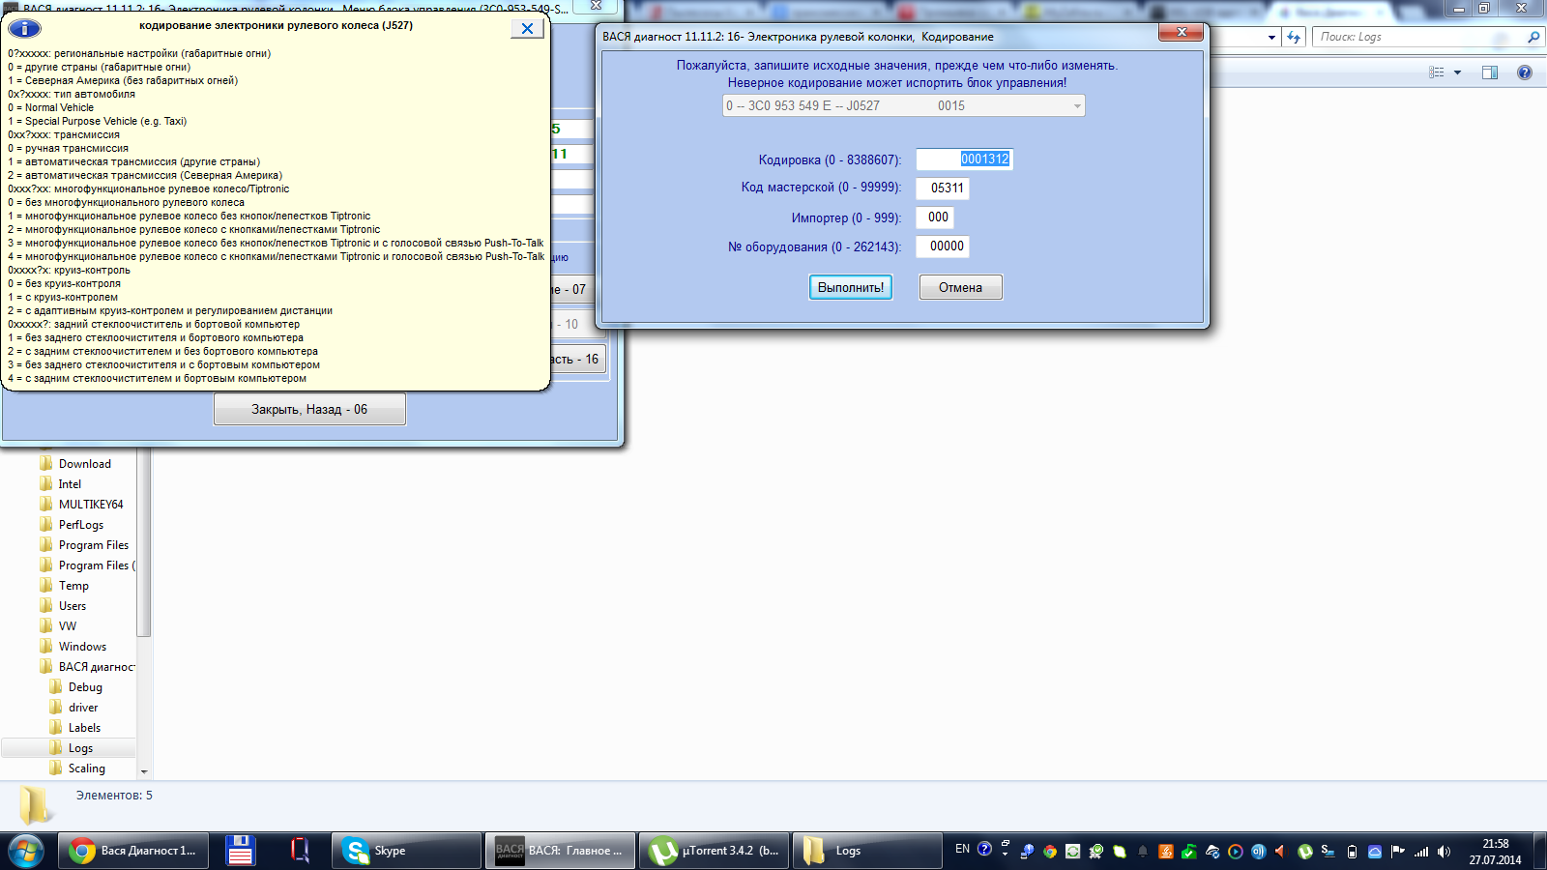The height and width of the screenshot is (870, 1547).
Task: Click the volume speaker tray icon
Action: (x=1444, y=852)
